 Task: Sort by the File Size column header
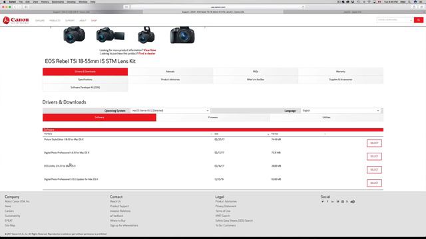(274, 134)
